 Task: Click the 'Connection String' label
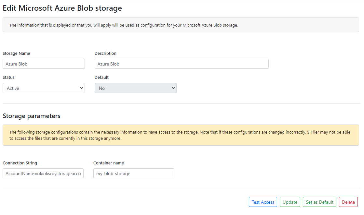pos(20,163)
